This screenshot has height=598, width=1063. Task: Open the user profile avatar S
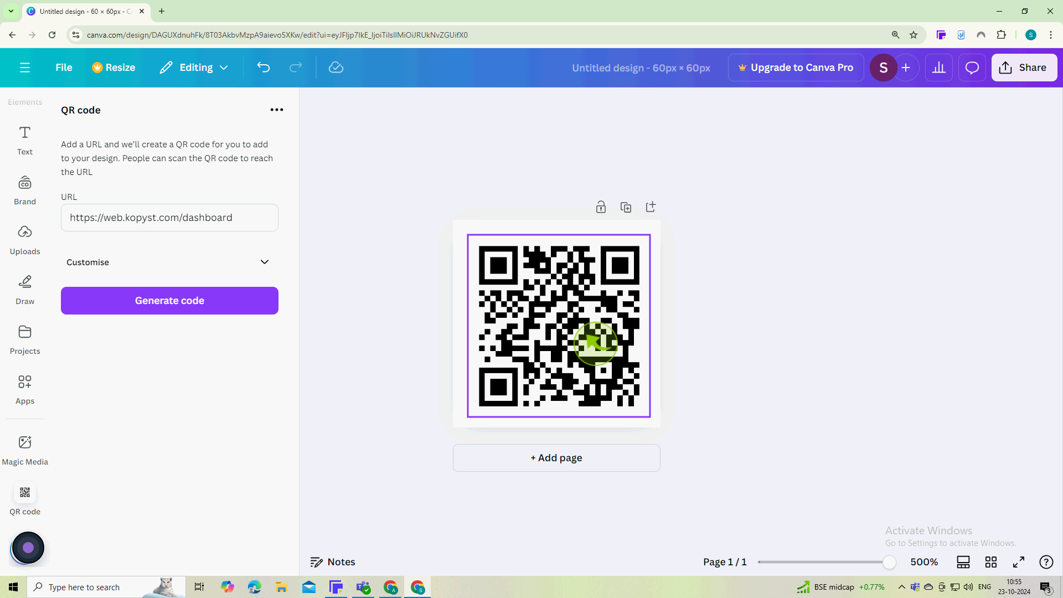pos(884,68)
